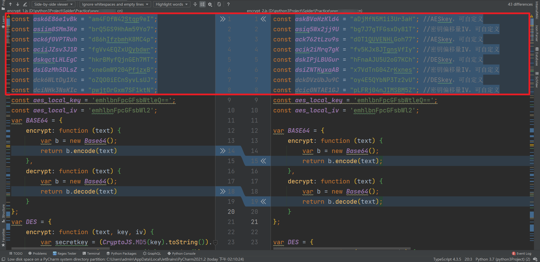Click the TypeScript 4.3.5 status widget
The image size is (540, 262).
pos(447,259)
